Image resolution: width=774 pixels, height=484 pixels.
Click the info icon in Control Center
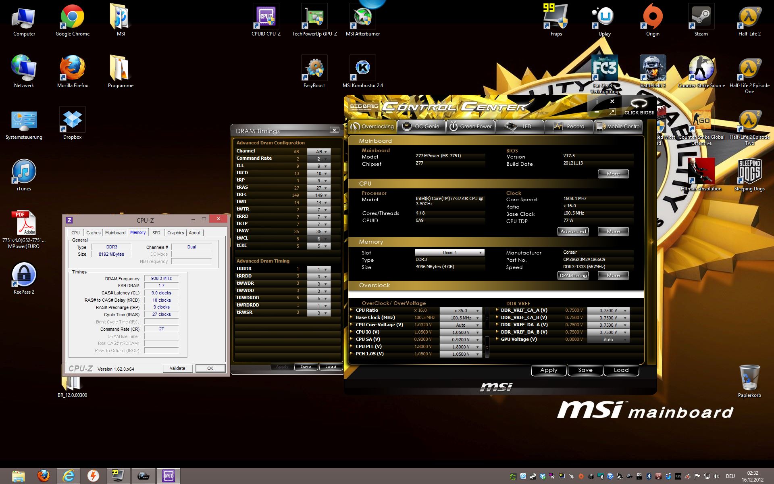597,102
